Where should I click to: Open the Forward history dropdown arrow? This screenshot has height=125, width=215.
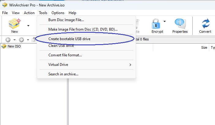28,40
